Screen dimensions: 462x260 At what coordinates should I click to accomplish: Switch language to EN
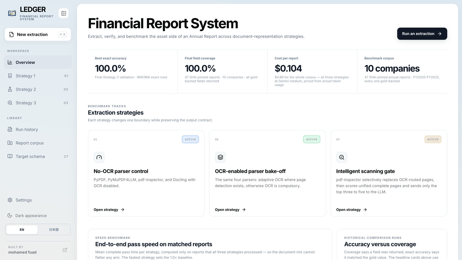pyautogui.click(x=22, y=230)
